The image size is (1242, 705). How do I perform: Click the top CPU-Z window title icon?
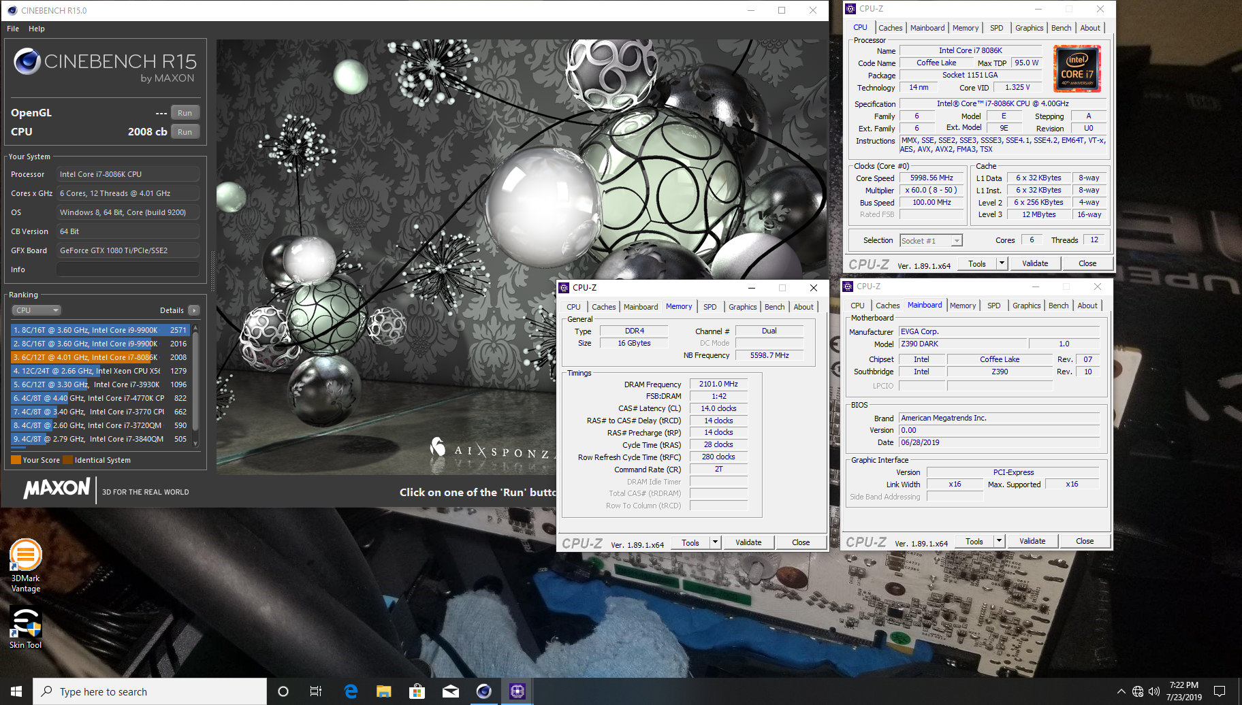[x=850, y=9]
